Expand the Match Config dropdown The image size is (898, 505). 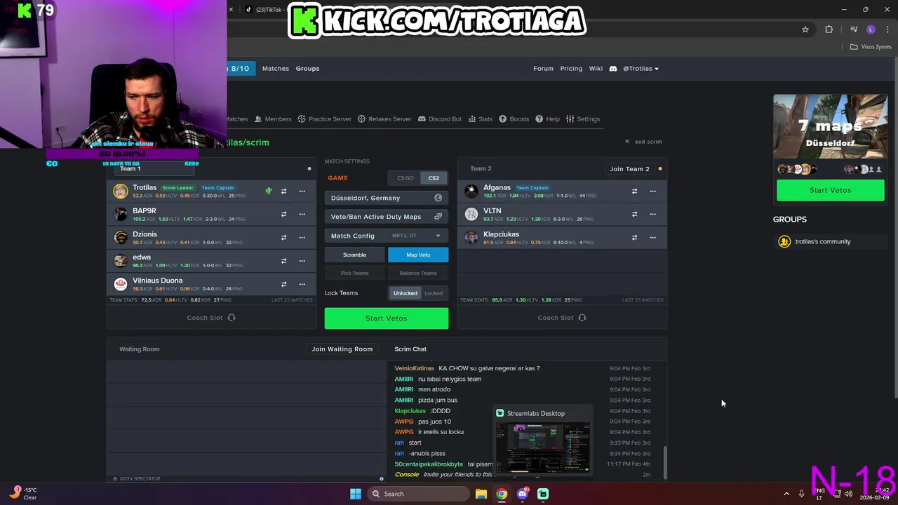click(x=386, y=236)
